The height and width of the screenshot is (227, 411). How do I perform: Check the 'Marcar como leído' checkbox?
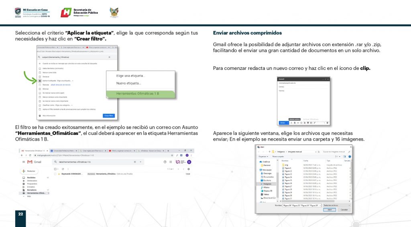click(x=40, y=73)
